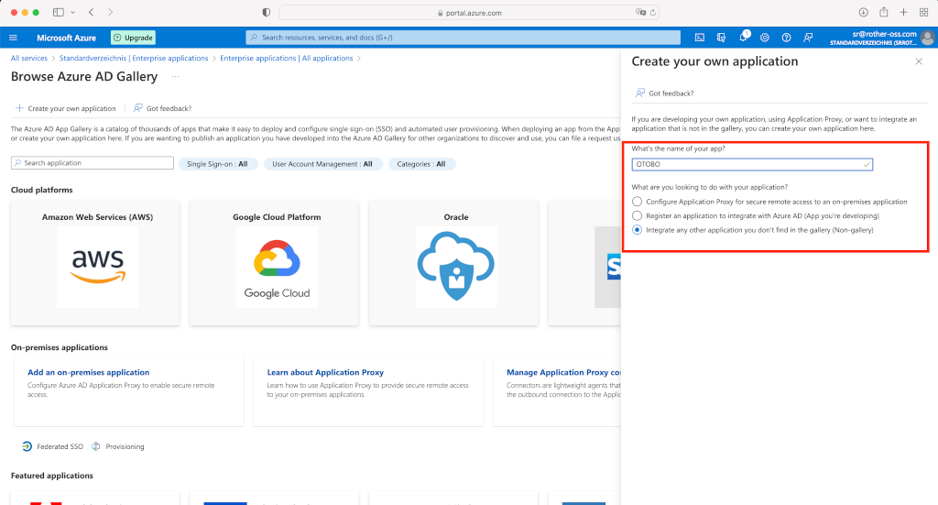This screenshot has height=505, width=938.
Task: Open Enterprise applications | All applications breadcrumb
Action: click(x=287, y=58)
